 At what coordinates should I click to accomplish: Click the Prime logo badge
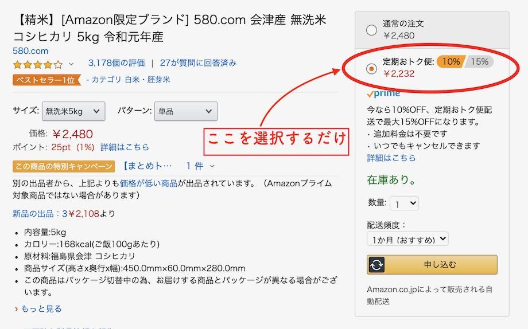point(383,93)
